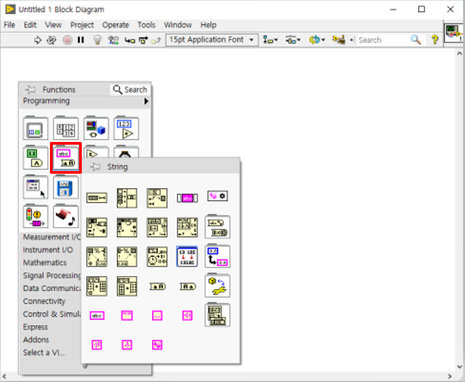
Task: Pin the String subpalette thumbtack
Action: [95, 167]
